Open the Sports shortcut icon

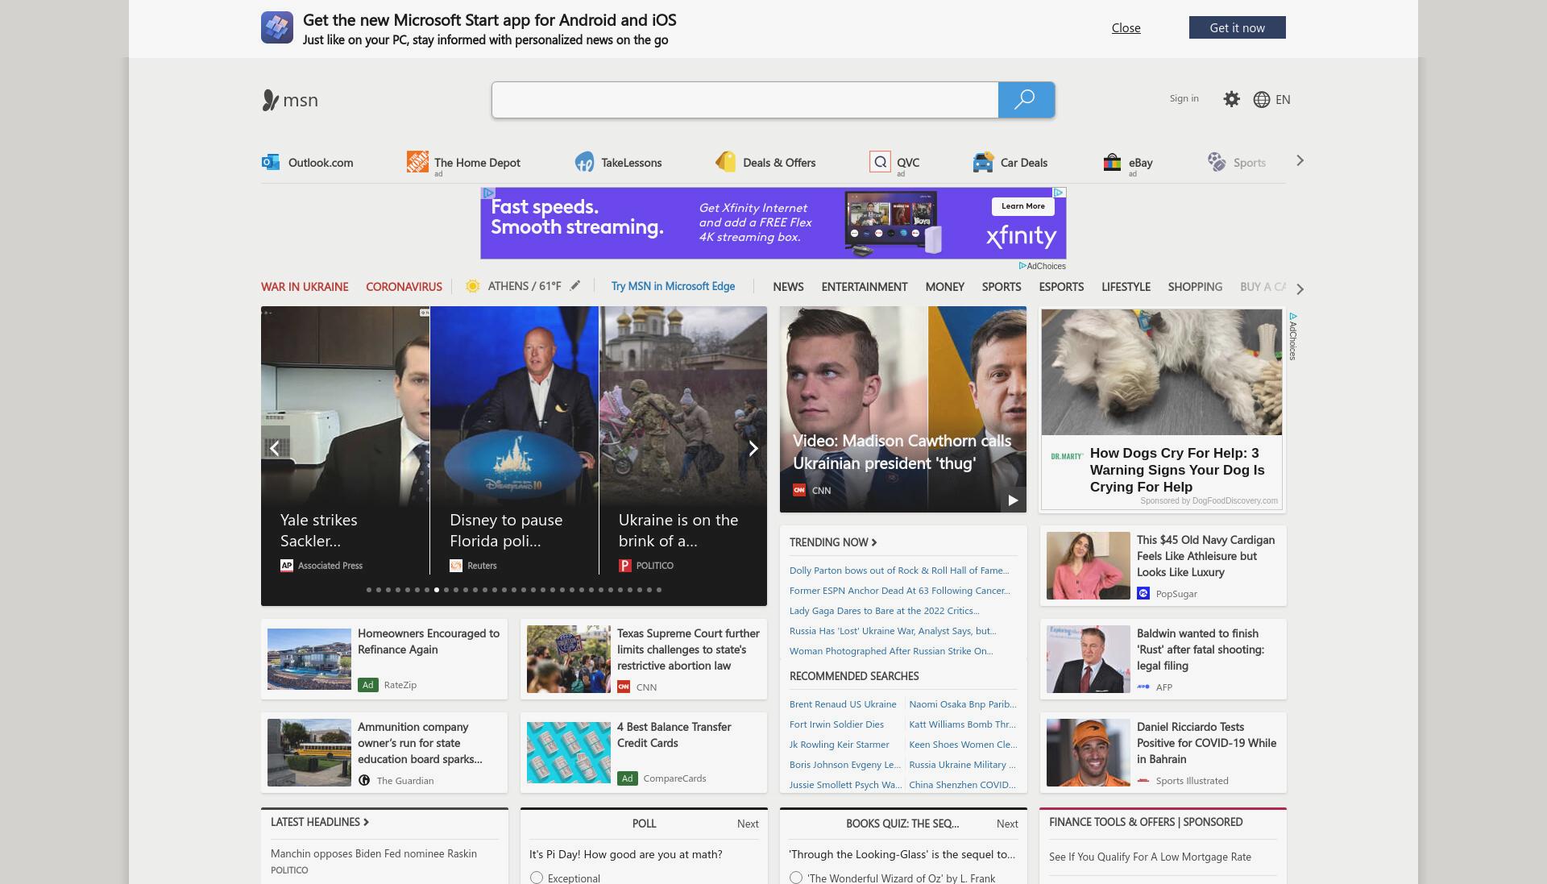(1217, 162)
